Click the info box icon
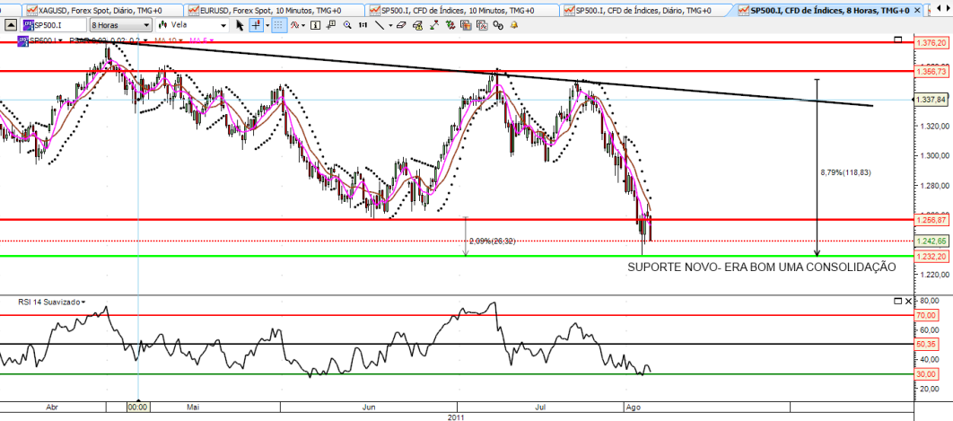Screen dimensions: 953x421 coord(315,25)
